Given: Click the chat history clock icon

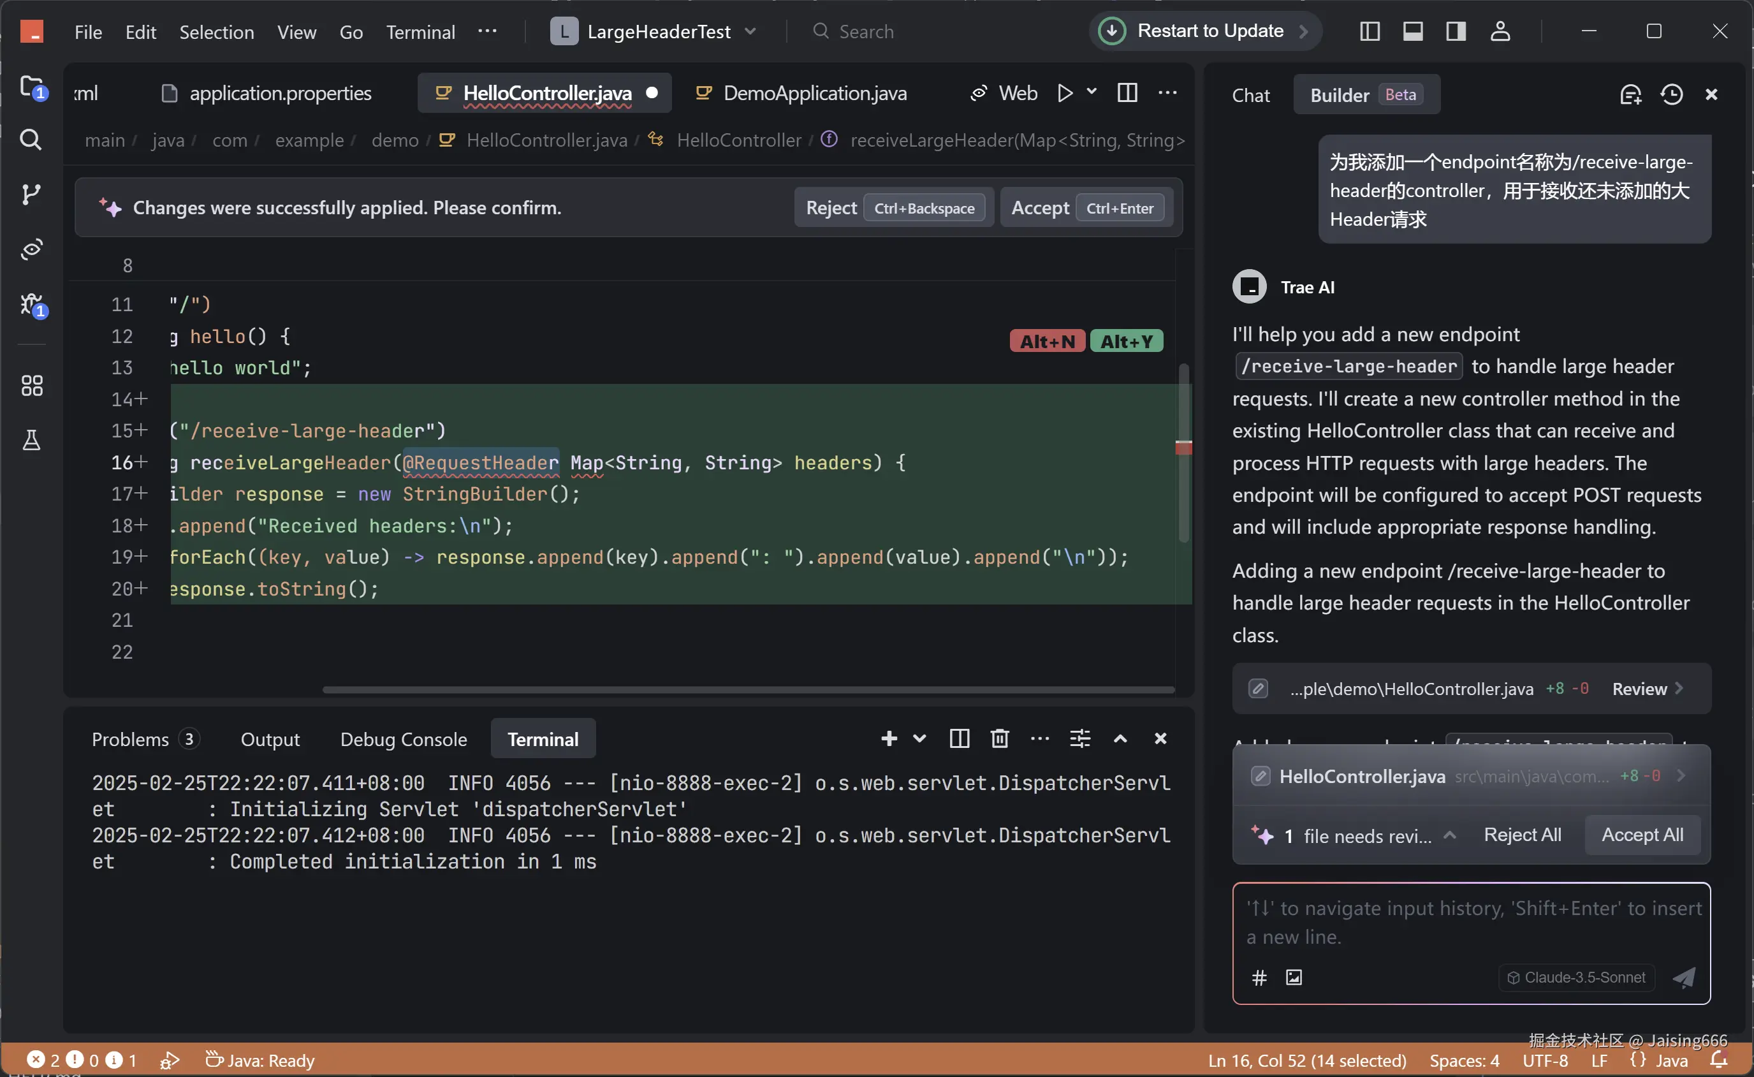Looking at the screenshot, I should (x=1670, y=95).
